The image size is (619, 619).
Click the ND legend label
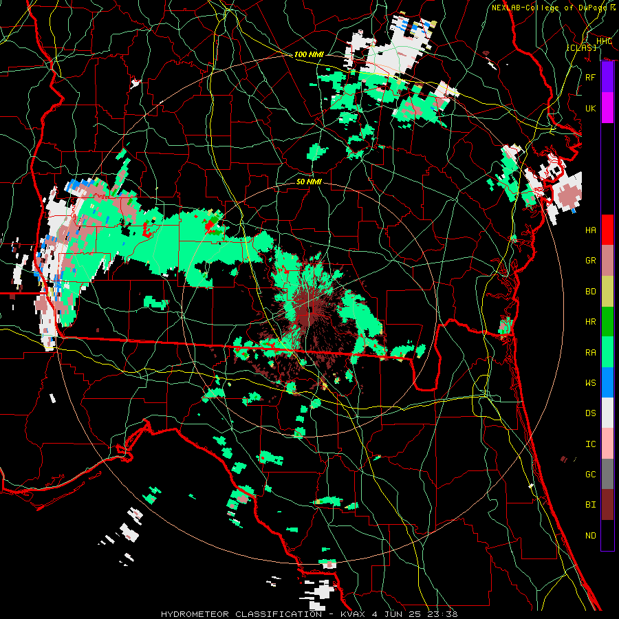point(590,535)
